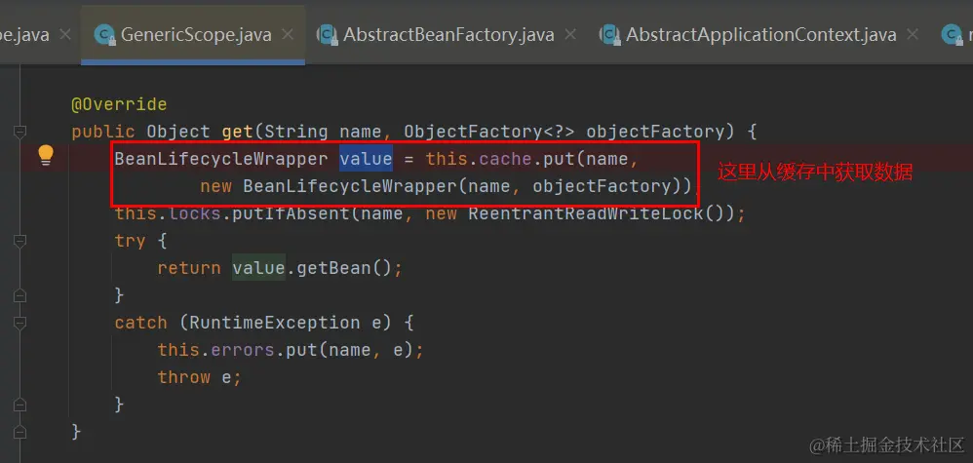Image resolution: width=973 pixels, height=463 pixels.
Task: Click the AbstractApplicationContext.java class file icon
Action: click(x=610, y=35)
